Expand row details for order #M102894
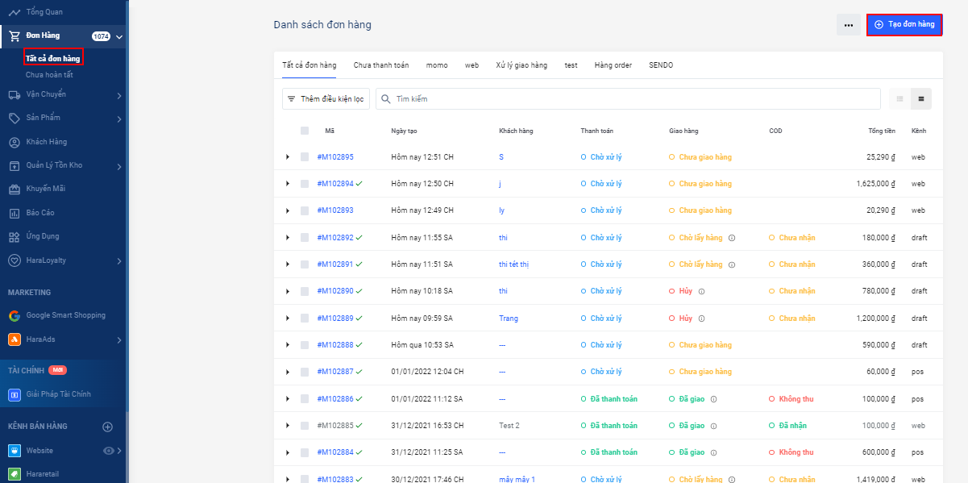The image size is (968, 483). click(x=288, y=184)
